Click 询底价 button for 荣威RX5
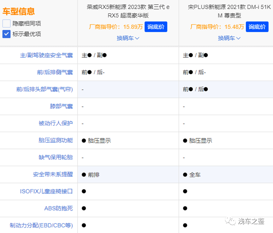 click(156, 27)
